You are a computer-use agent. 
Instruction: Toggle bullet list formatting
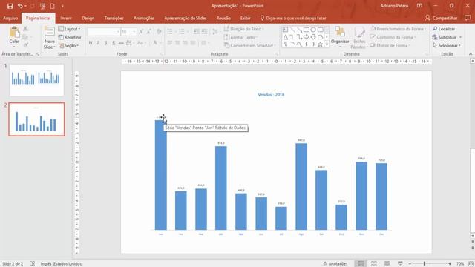click(171, 32)
